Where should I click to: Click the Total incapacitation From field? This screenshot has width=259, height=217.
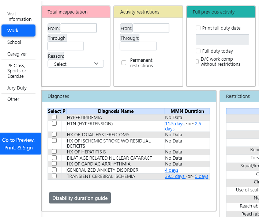point(78,28)
